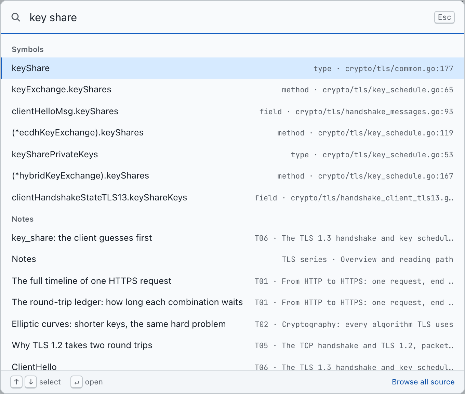Open the clientHelloMsg.keyShares field result

(x=232, y=111)
